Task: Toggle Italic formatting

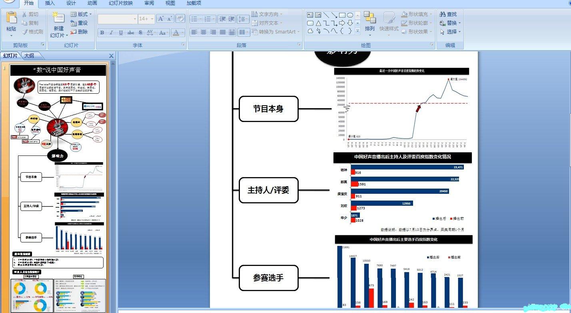Action: point(111,33)
